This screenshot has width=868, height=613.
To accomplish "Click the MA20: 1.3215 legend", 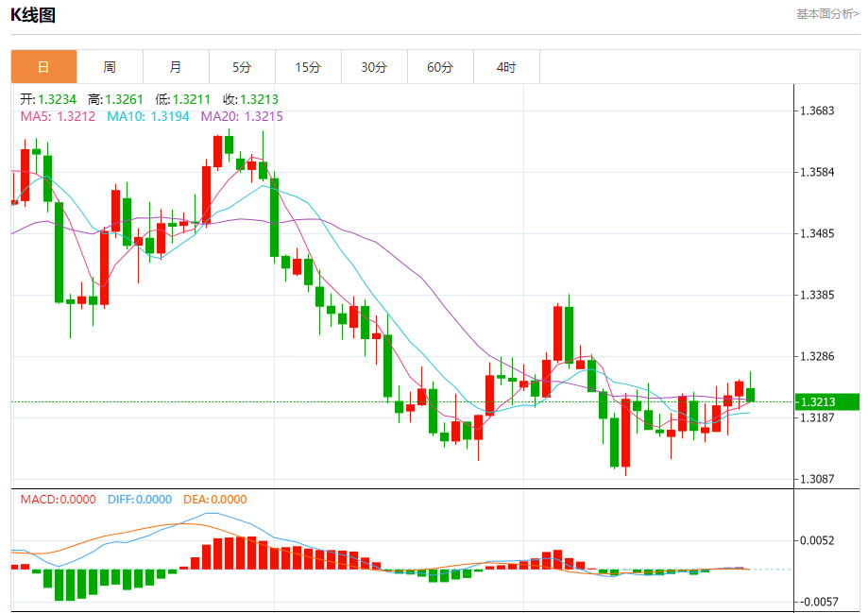I will (242, 116).
